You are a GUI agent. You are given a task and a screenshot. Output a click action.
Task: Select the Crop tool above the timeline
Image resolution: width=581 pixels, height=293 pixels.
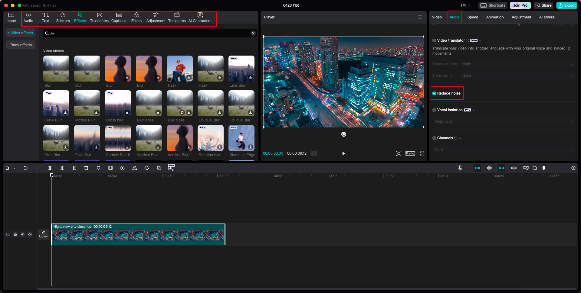tap(159, 168)
